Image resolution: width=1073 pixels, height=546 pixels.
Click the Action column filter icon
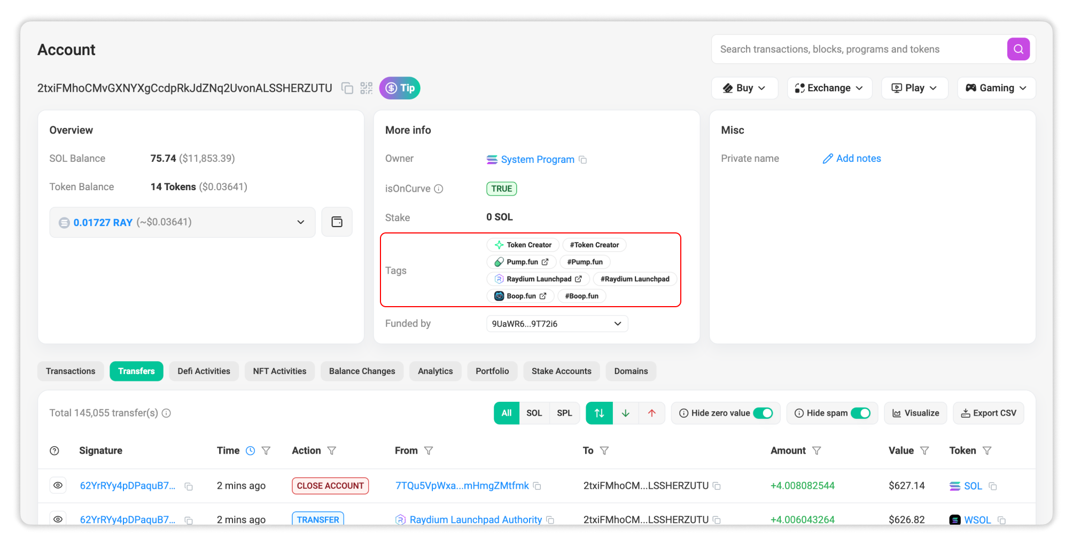(x=331, y=451)
